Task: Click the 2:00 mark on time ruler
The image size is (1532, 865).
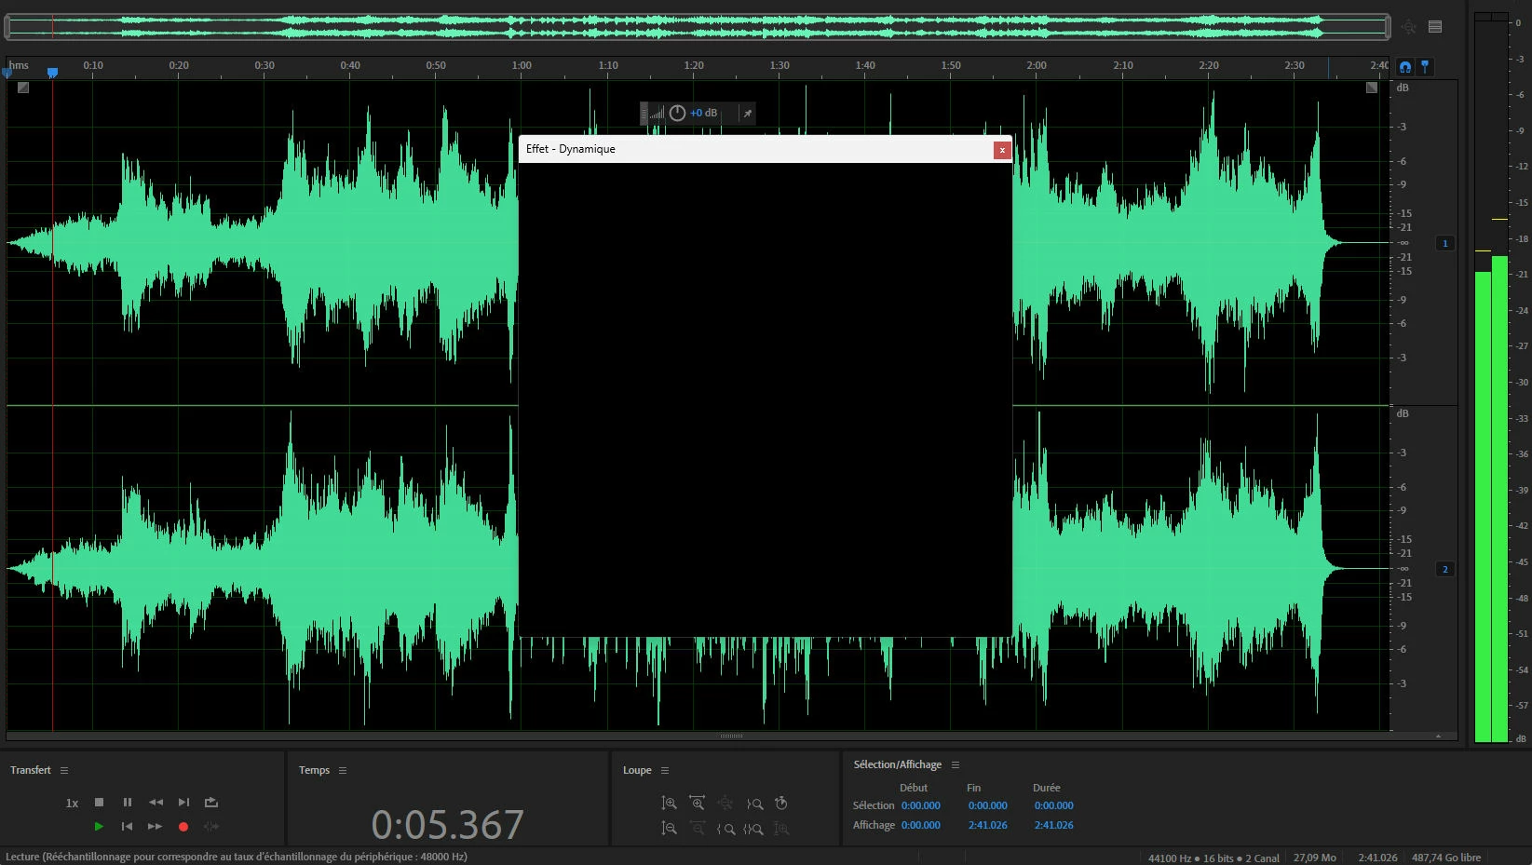Action: point(1037,65)
